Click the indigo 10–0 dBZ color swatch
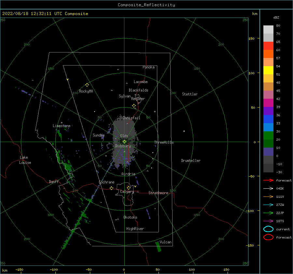The image size is (293, 274). [x=268, y=152]
